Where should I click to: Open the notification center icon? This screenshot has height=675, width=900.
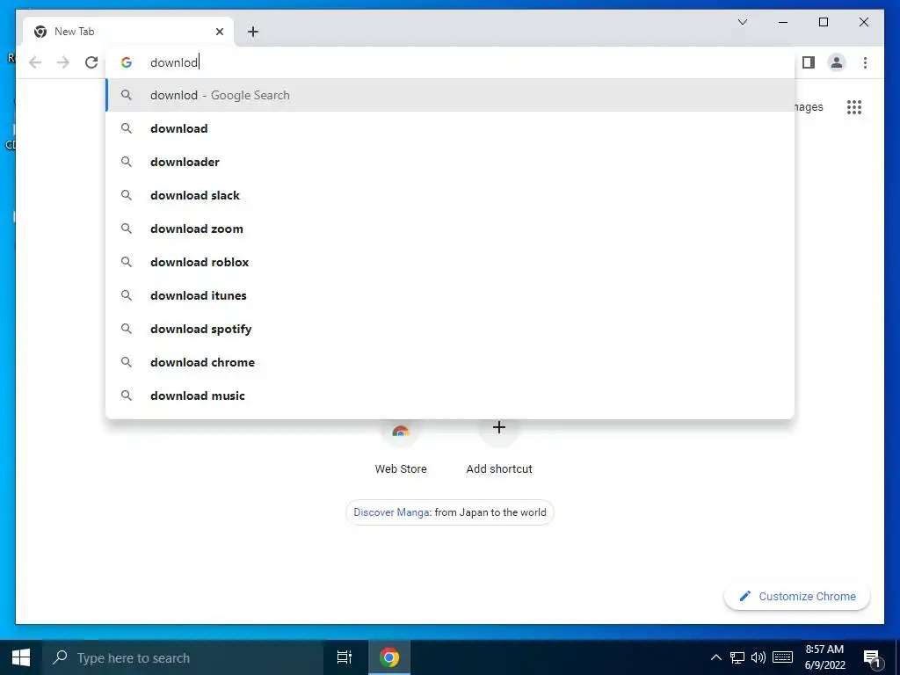tap(872, 658)
